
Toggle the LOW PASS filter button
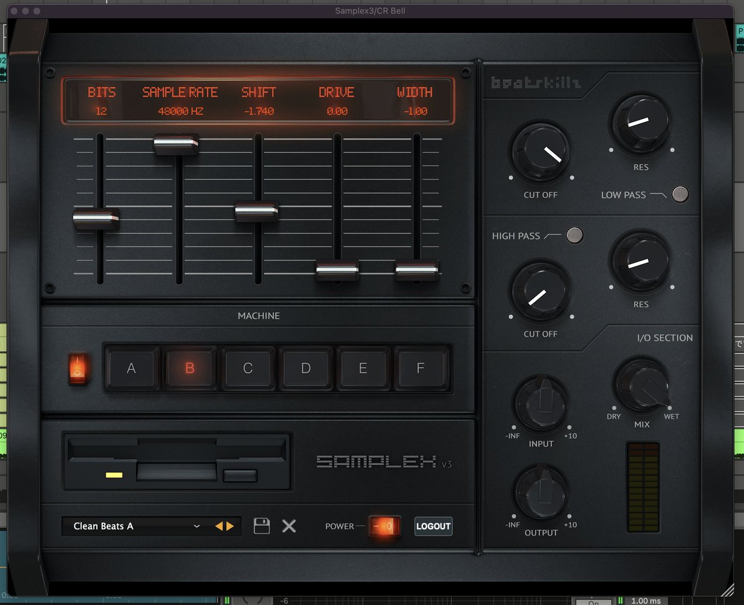[680, 194]
